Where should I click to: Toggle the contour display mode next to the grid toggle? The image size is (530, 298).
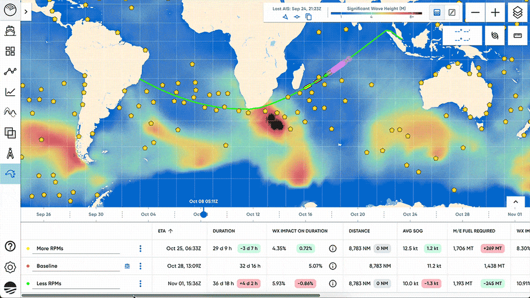(452, 12)
